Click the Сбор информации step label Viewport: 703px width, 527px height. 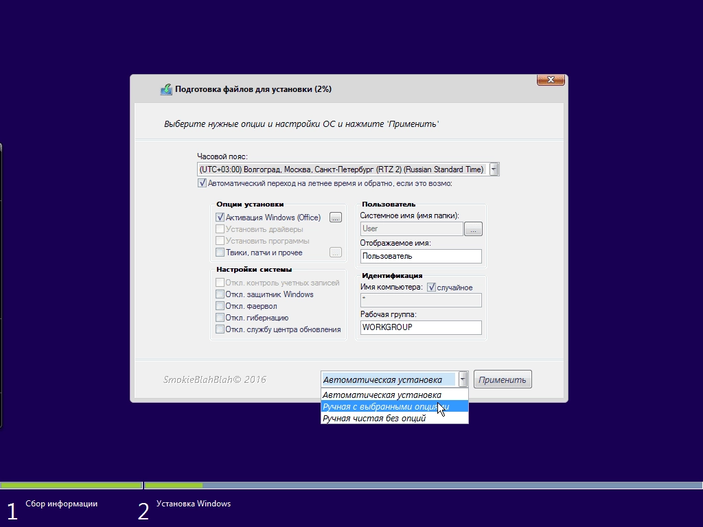coord(61,504)
